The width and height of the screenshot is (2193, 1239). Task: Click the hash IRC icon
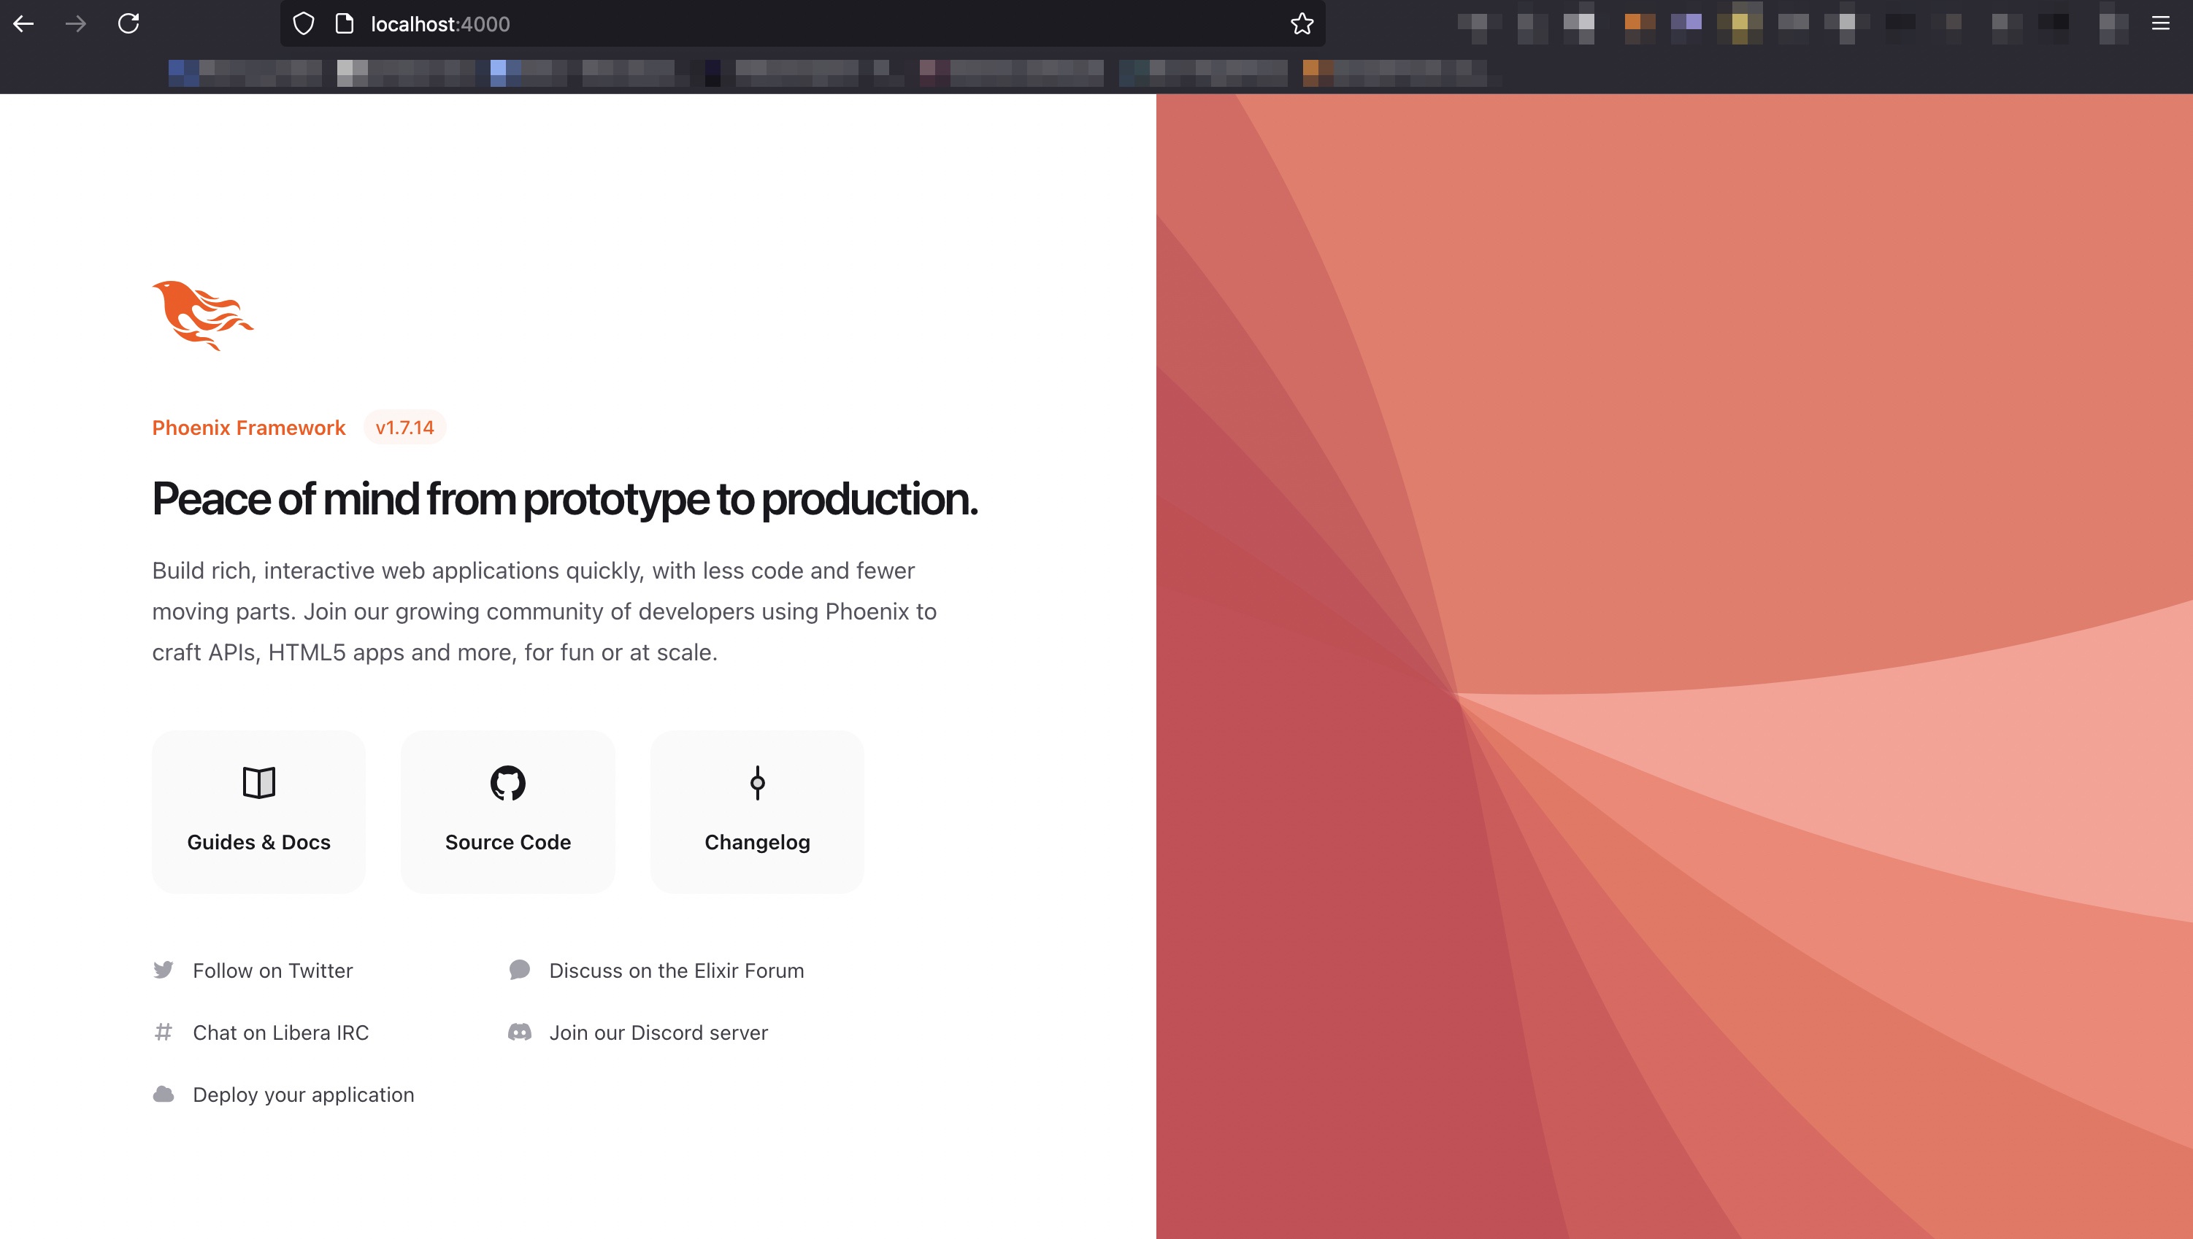click(x=164, y=1032)
